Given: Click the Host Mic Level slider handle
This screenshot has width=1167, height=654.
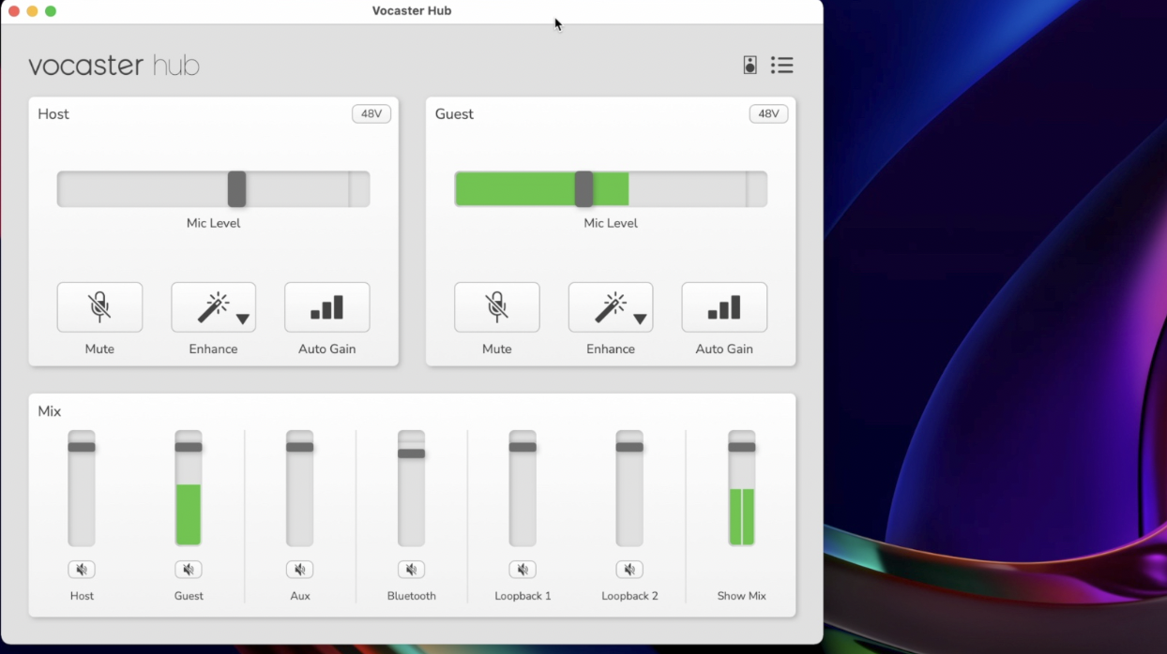Looking at the screenshot, I should click(236, 189).
